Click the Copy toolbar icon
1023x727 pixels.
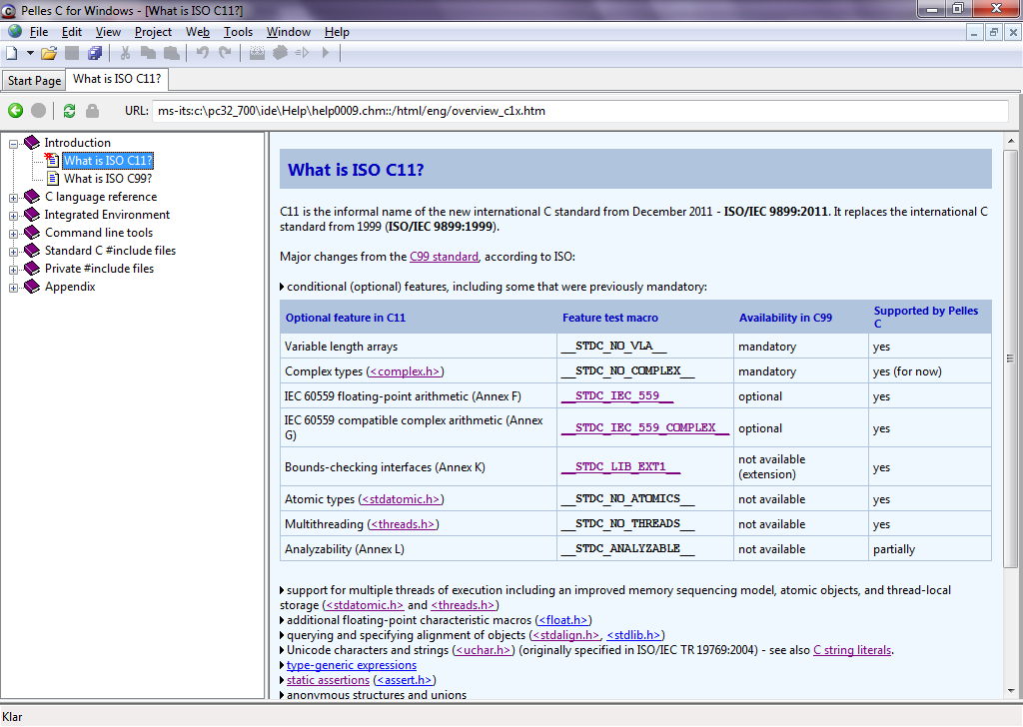[148, 53]
